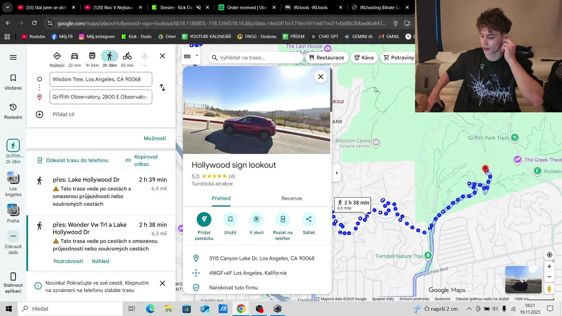562x316 pixels.
Task: Open the Street View layers thumbnail
Action: click(523, 280)
